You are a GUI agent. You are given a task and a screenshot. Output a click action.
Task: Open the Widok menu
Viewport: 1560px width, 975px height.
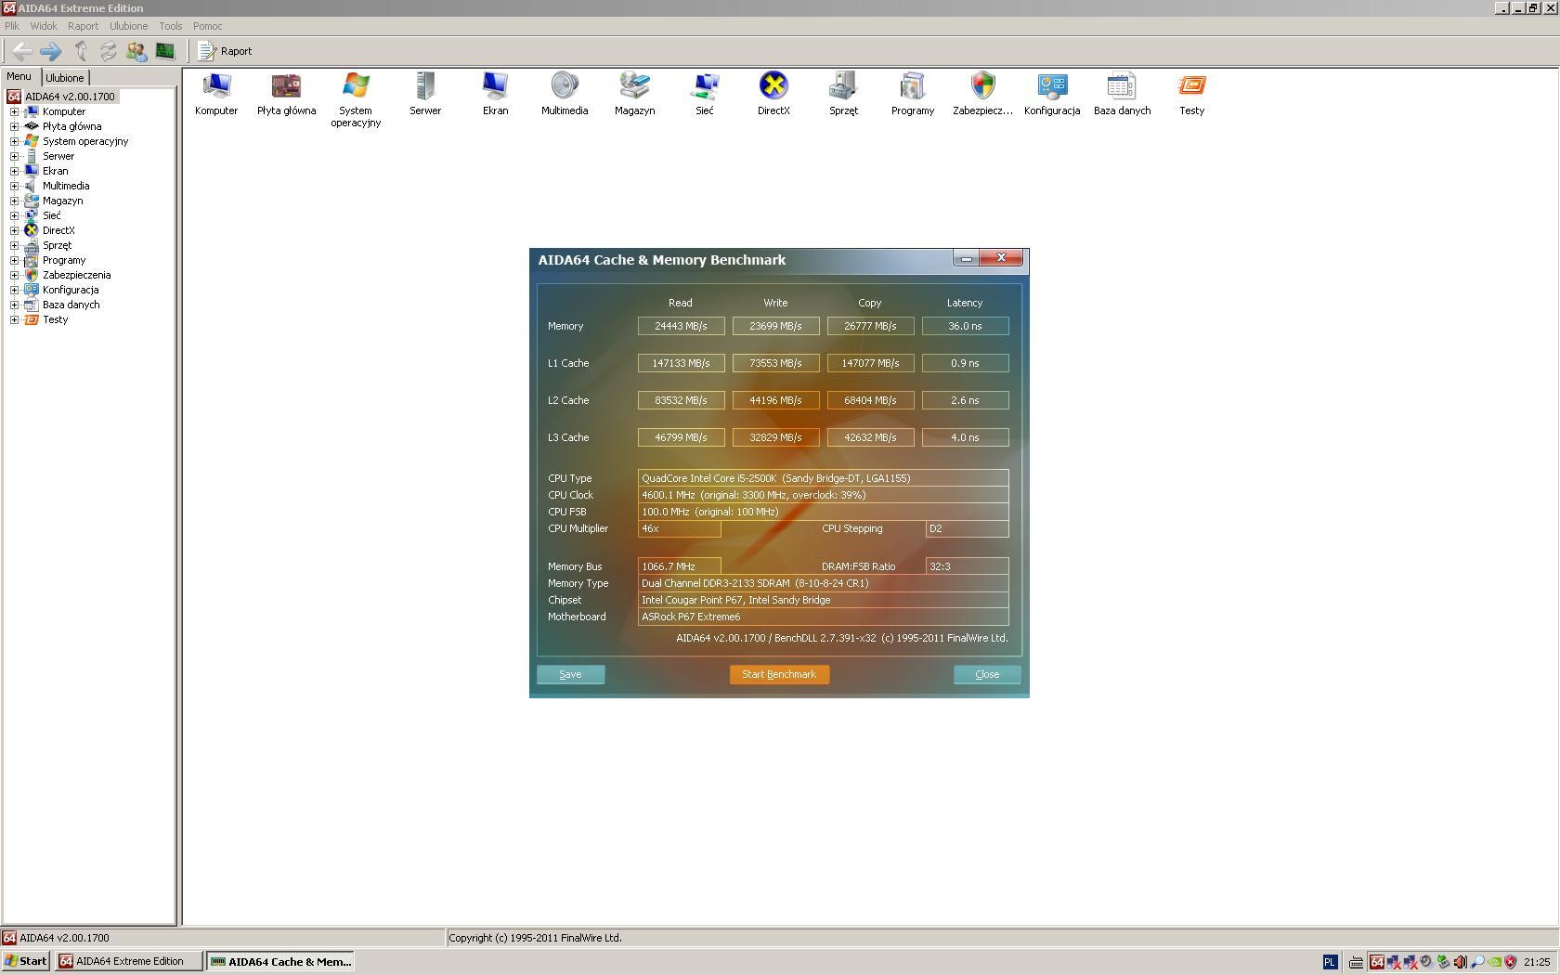coord(44,26)
